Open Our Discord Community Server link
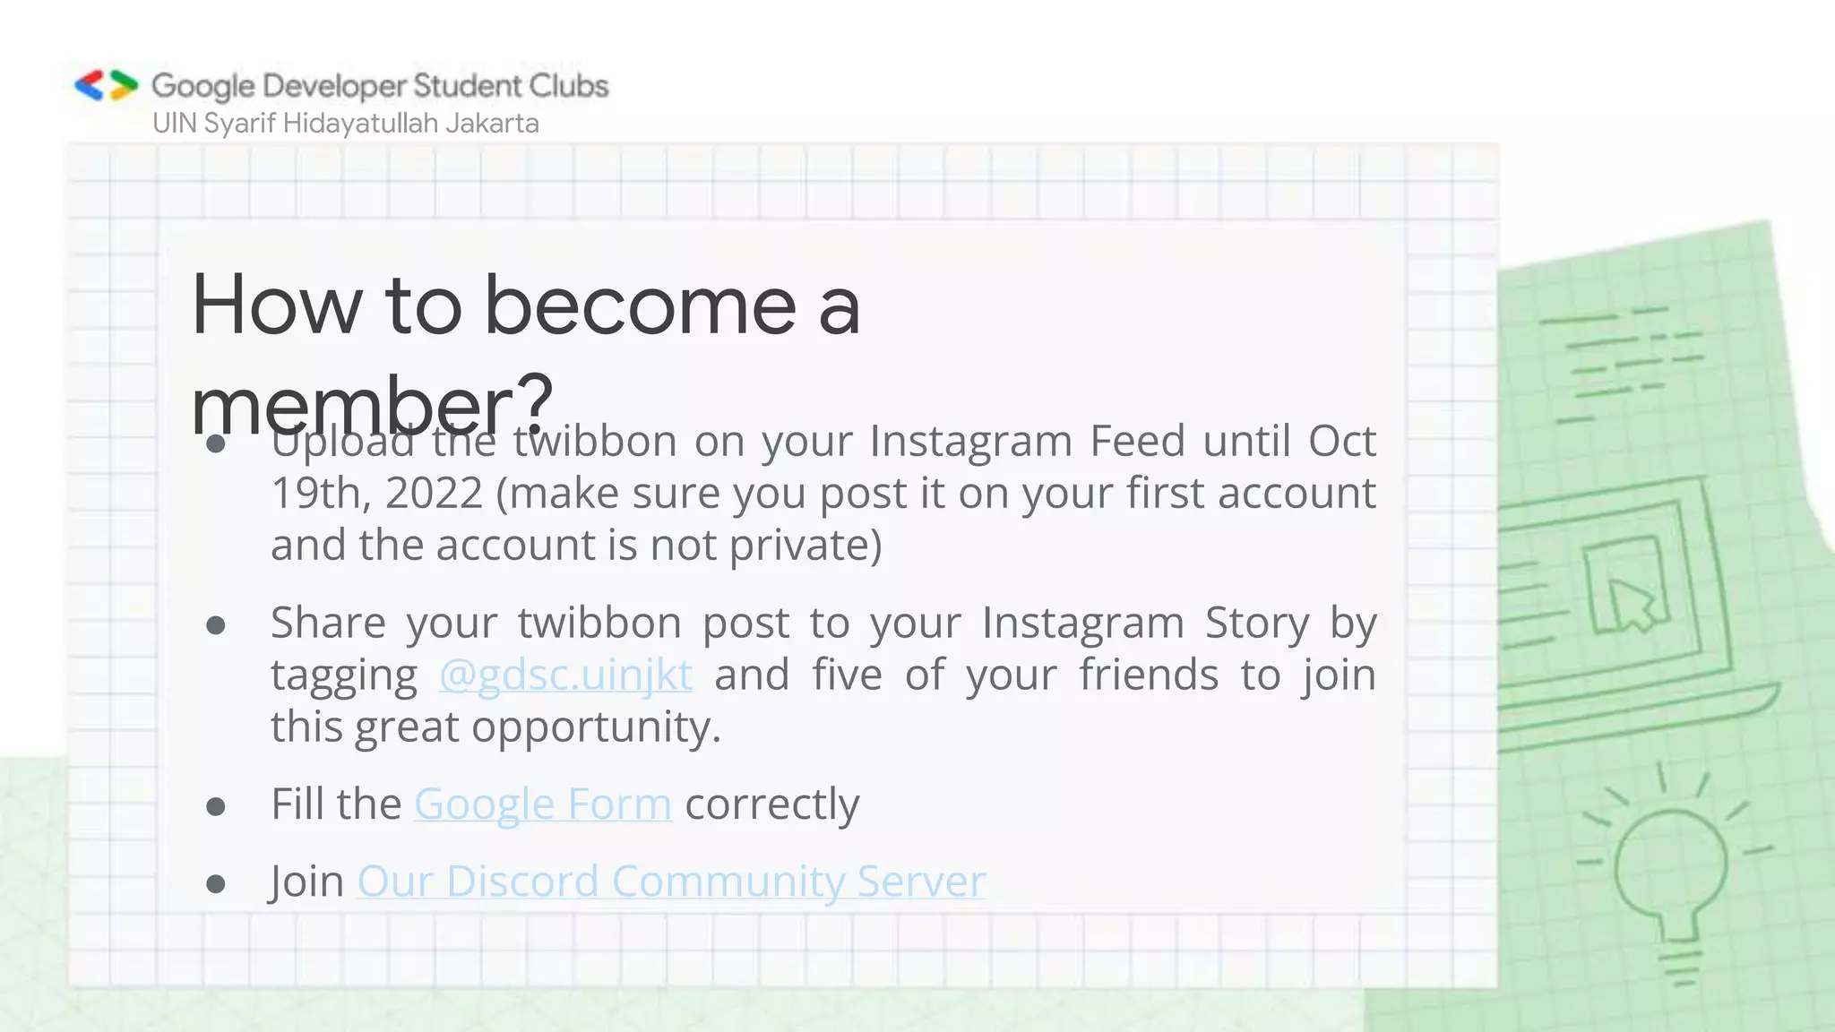 (671, 881)
